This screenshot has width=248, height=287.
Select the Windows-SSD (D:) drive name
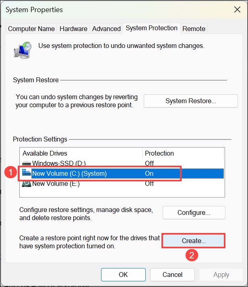pos(59,163)
